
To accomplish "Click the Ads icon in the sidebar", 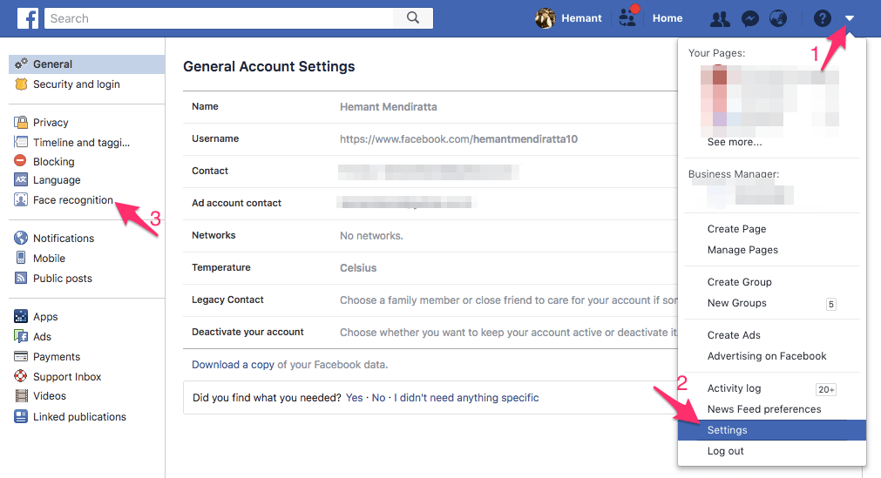I will (21, 336).
